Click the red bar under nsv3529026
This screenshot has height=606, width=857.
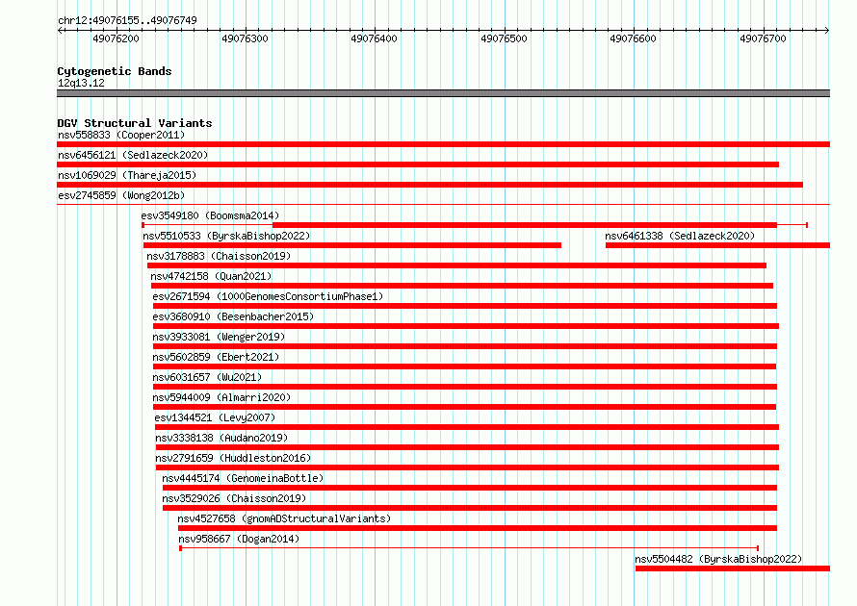[470, 508]
